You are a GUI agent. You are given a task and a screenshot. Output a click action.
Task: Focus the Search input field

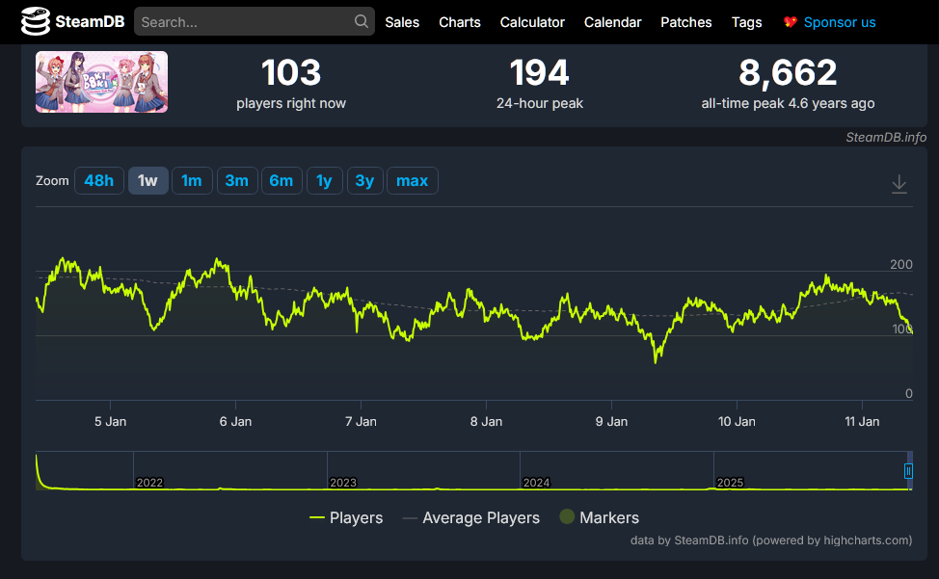click(255, 21)
